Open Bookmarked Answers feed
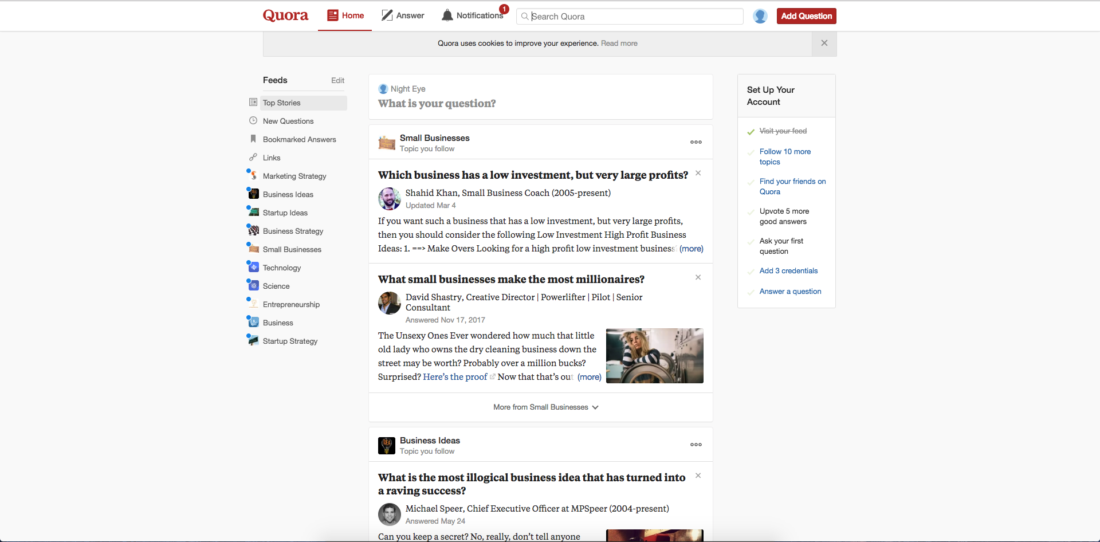This screenshot has width=1100, height=542. tap(299, 139)
